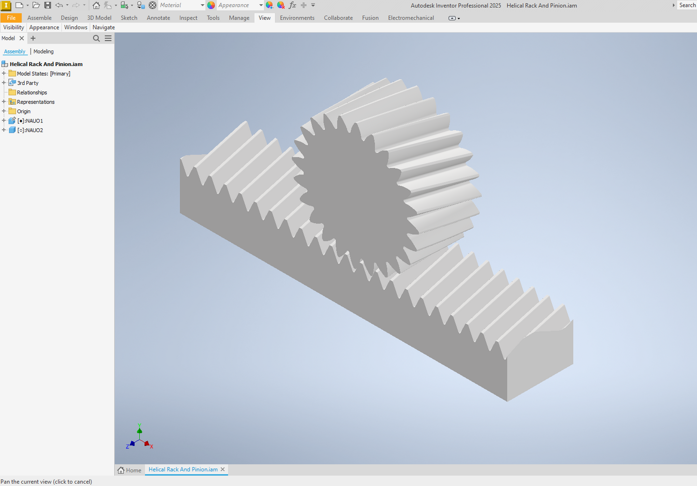This screenshot has width=697, height=486.
Task: Open the model browser hamburger menu
Action: tap(108, 39)
